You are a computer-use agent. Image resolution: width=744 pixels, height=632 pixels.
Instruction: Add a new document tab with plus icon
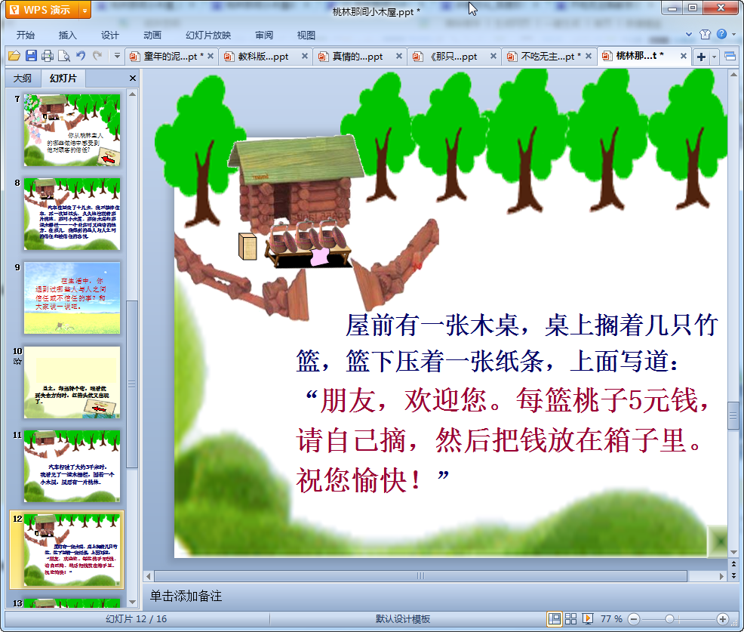(701, 57)
